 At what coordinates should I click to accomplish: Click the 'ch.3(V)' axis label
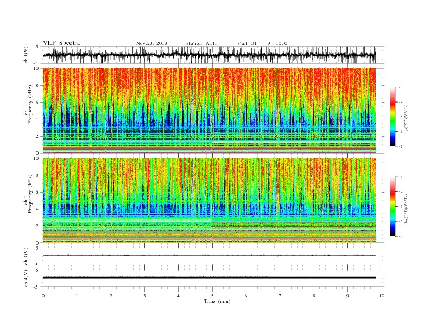point(26,256)
